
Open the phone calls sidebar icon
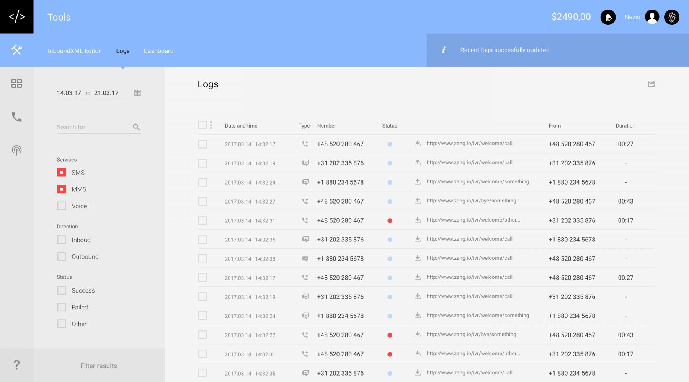click(x=17, y=117)
